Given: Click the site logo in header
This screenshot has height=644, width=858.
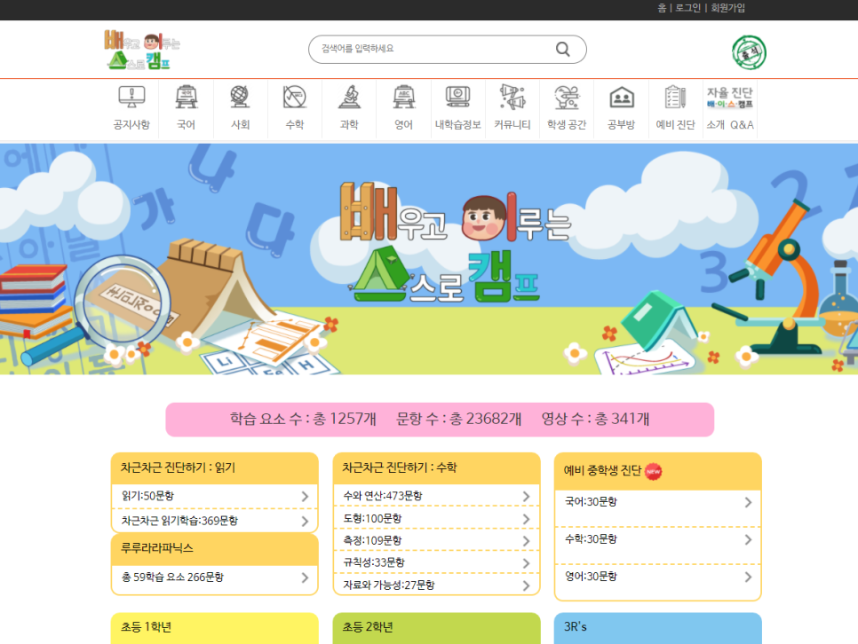Looking at the screenshot, I should click(x=142, y=50).
